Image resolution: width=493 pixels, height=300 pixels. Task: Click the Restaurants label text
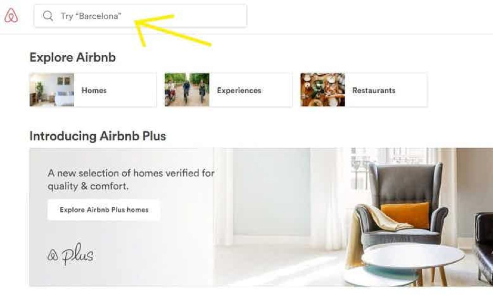point(374,91)
